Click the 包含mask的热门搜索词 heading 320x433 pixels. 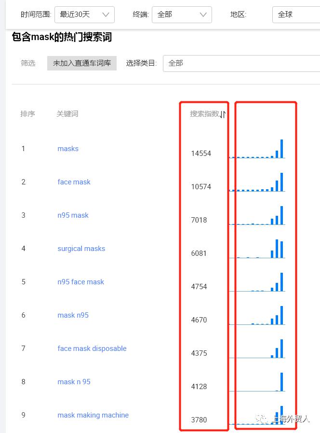(62, 37)
